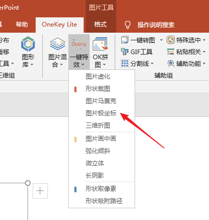Click the 特殊选中 cursor icon
Viewport: 209px width, 220px height.
(170, 40)
